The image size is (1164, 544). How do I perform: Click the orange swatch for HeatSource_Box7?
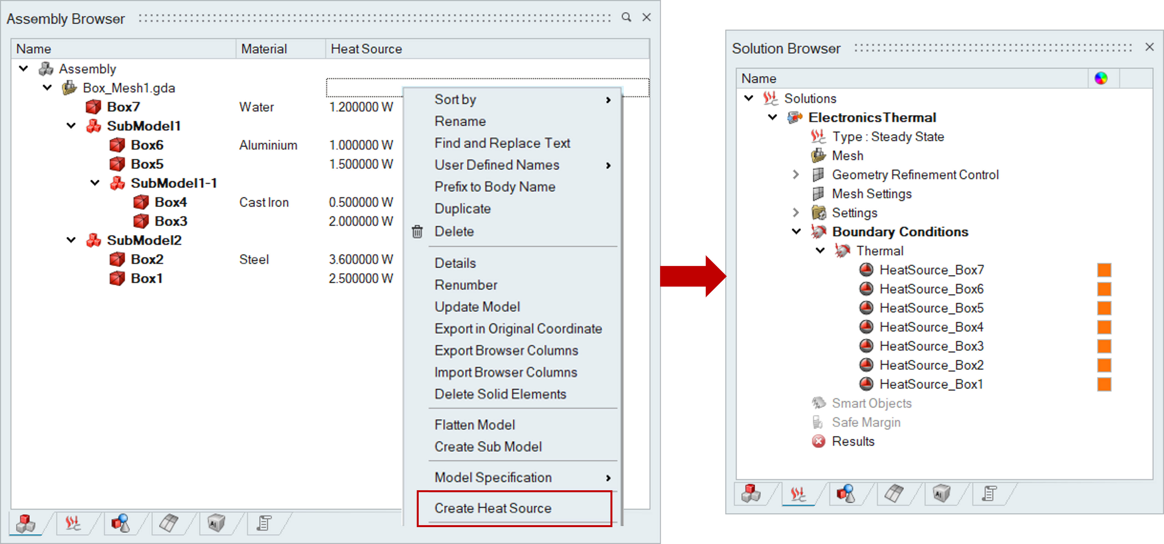click(x=1104, y=270)
